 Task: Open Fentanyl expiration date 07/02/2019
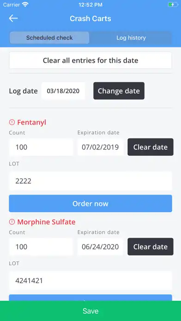tap(100, 147)
